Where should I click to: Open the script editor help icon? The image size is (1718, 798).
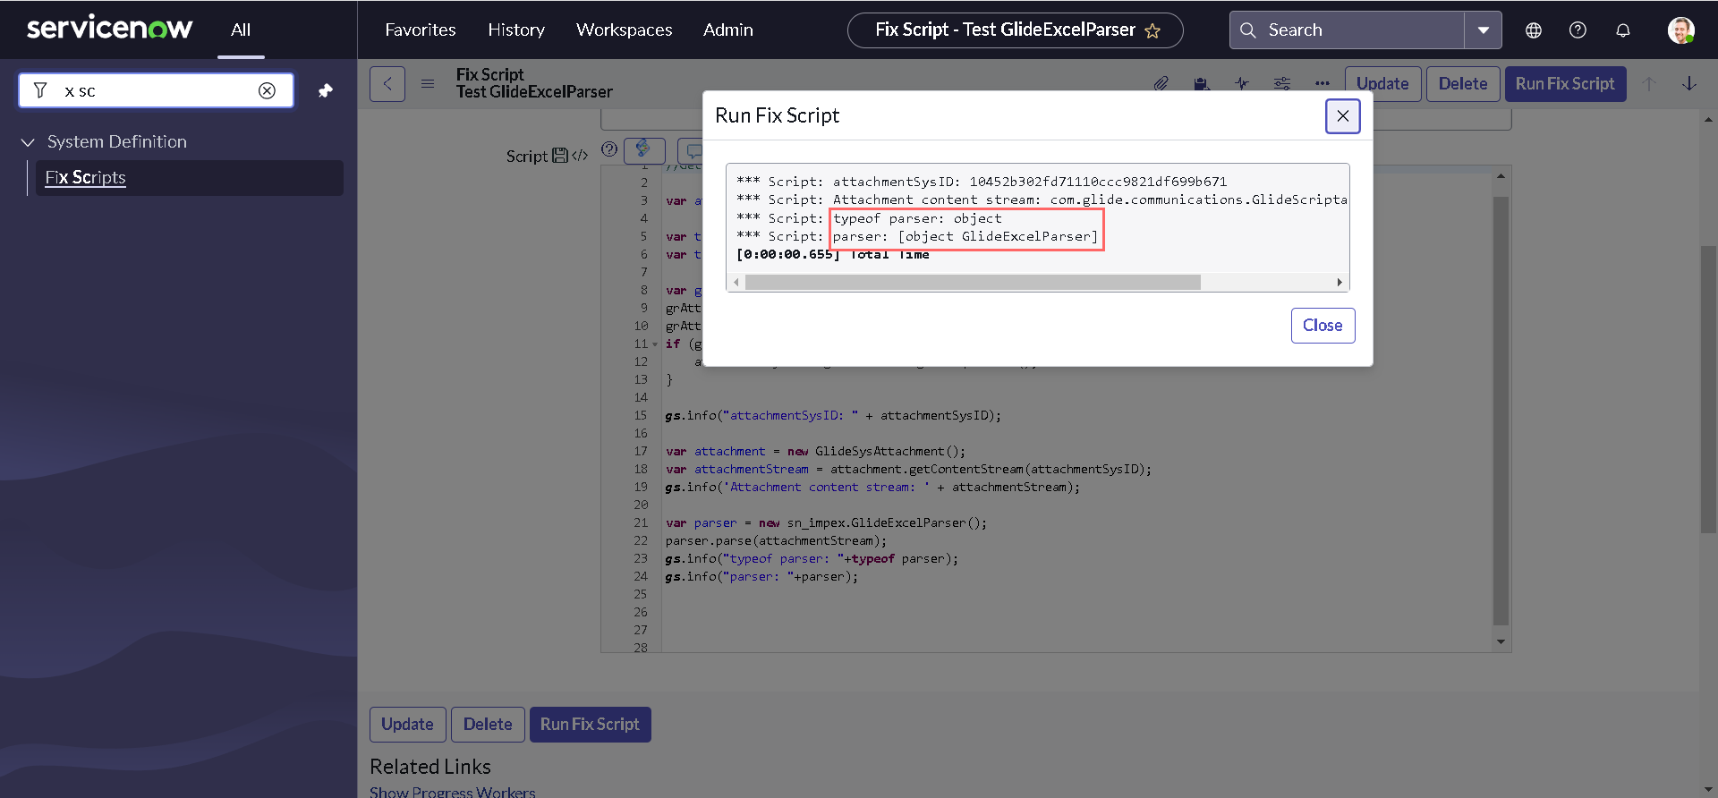point(609,149)
